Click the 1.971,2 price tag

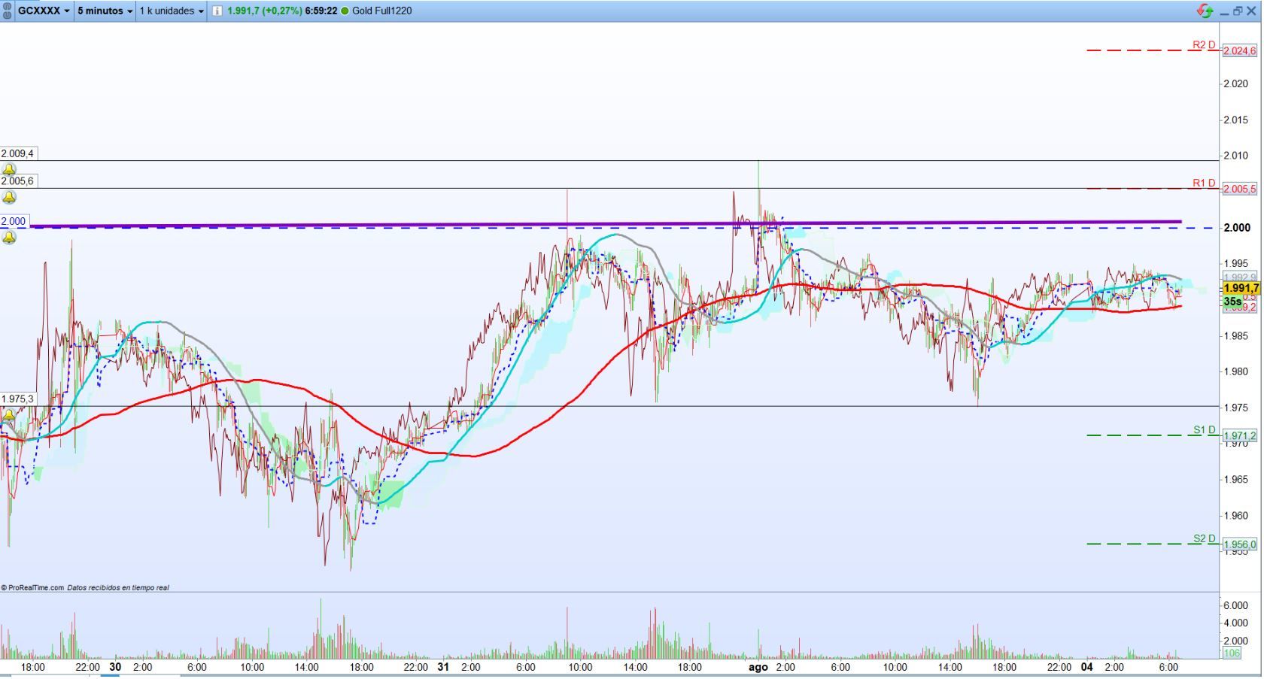pyautogui.click(x=1240, y=436)
